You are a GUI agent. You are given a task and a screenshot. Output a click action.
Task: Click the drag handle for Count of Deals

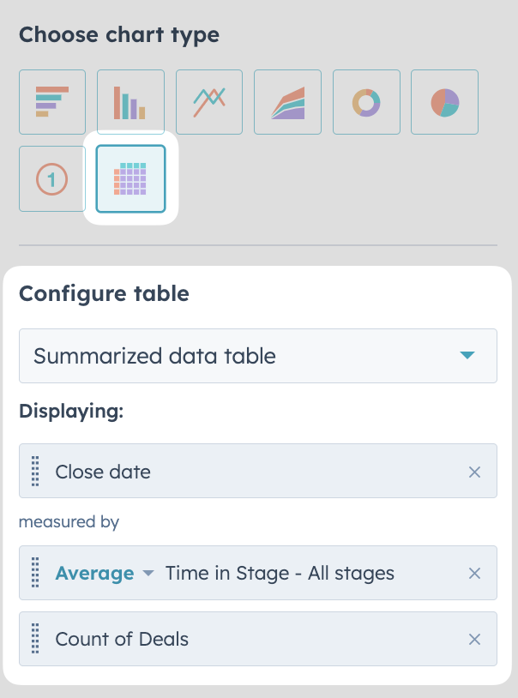[35, 638]
